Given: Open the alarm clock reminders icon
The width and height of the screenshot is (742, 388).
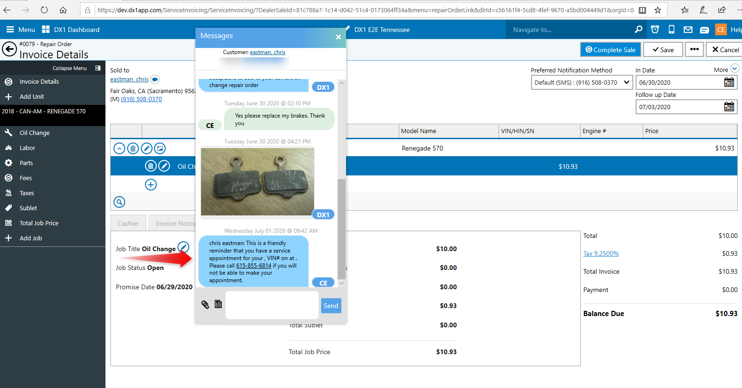Looking at the screenshot, I should point(655,30).
